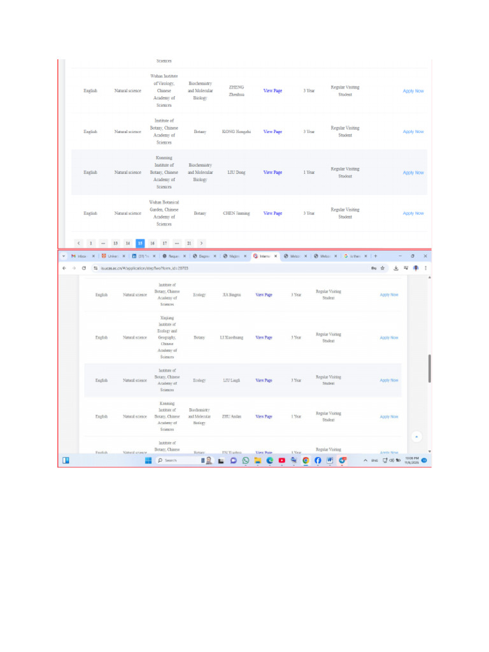The width and height of the screenshot is (489, 652).
Task: Open the browser downloads icon
Action: [396, 268]
